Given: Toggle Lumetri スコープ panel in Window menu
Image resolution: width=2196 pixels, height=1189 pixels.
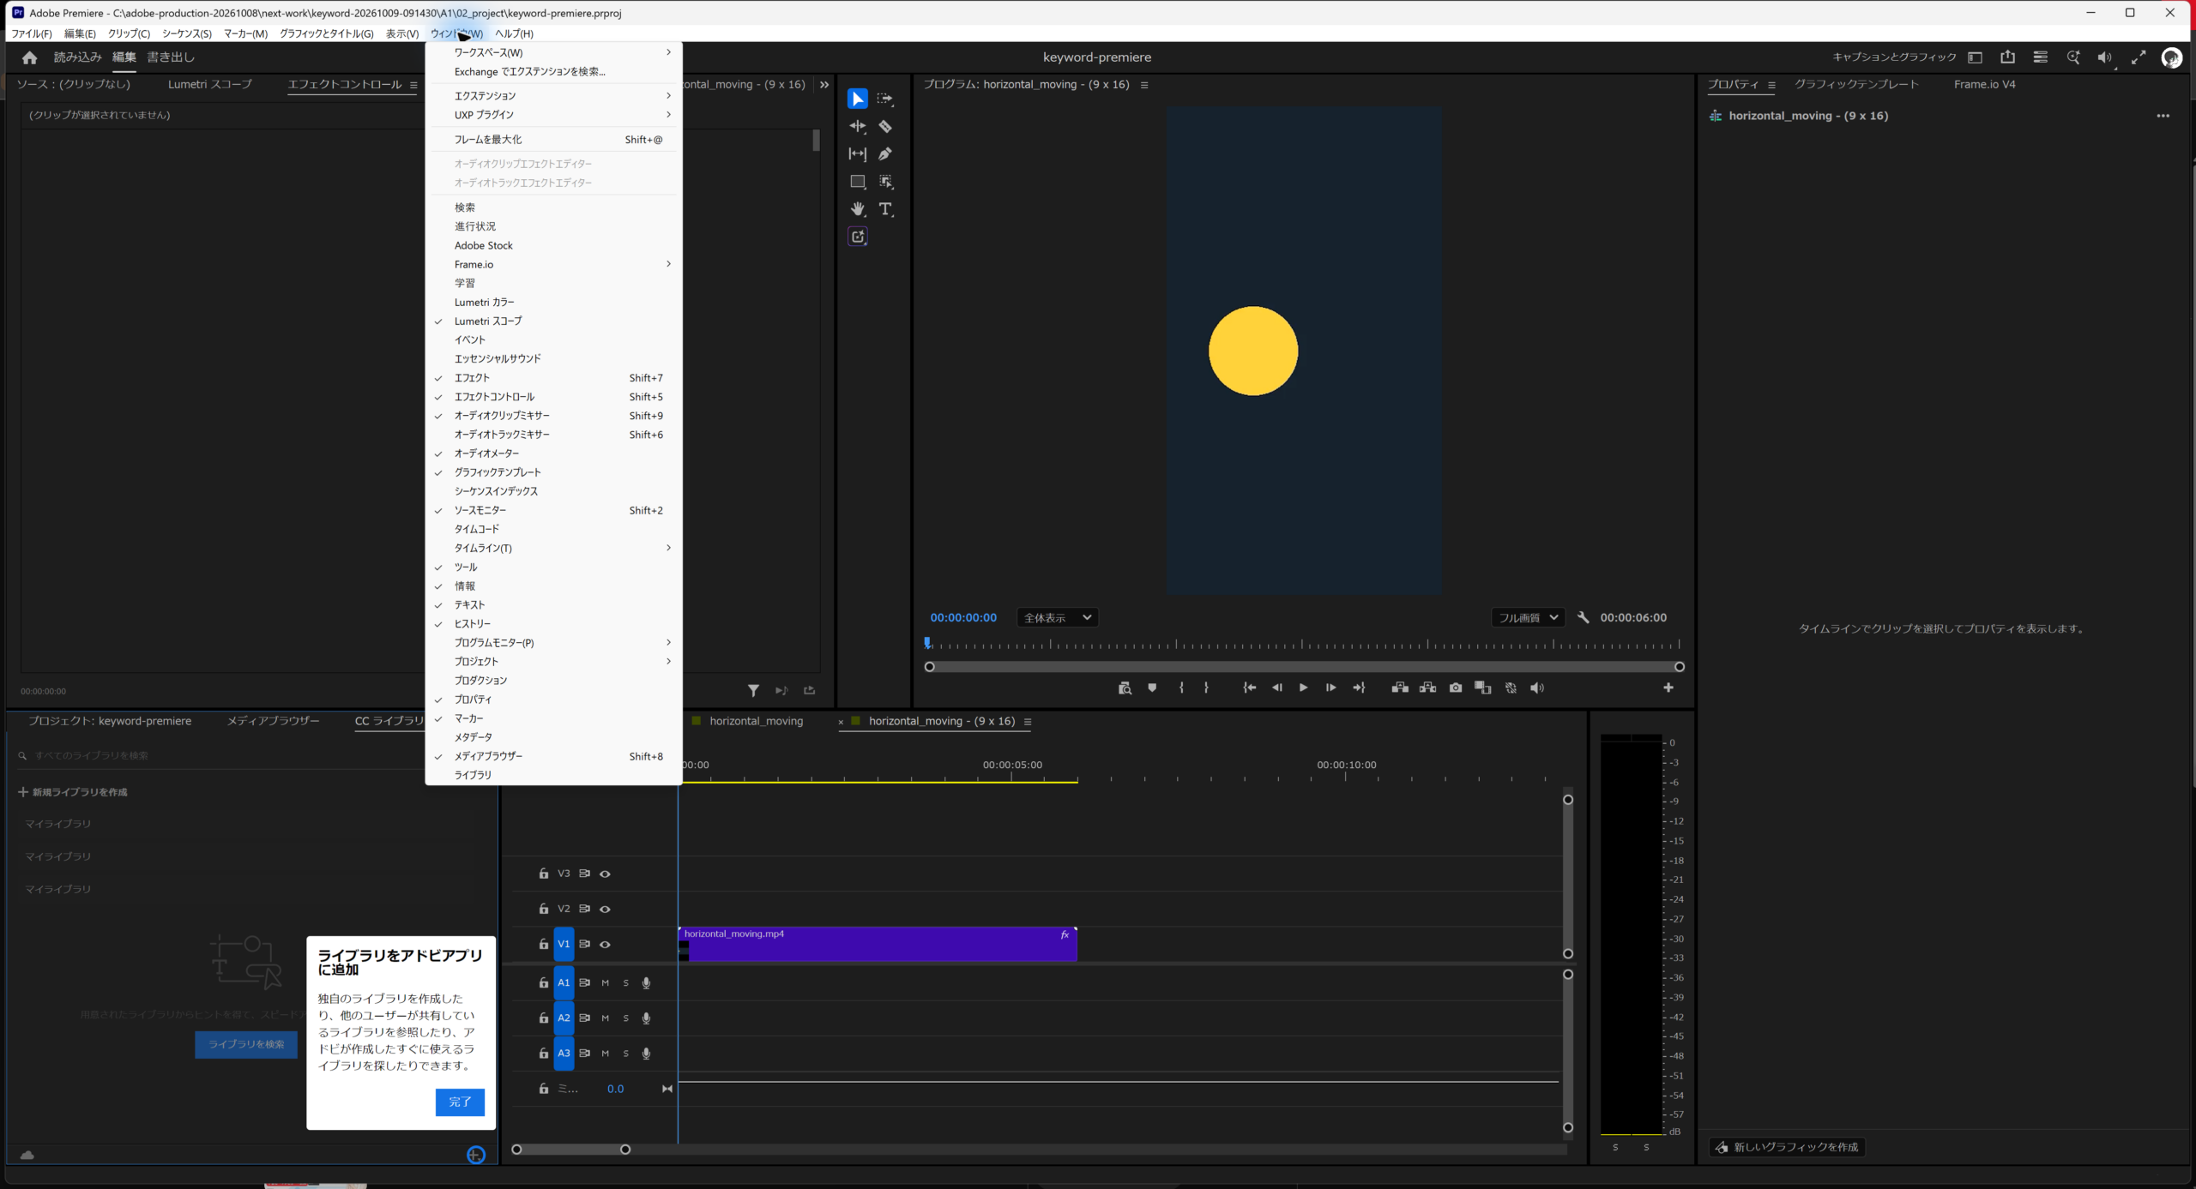Looking at the screenshot, I should point(554,321).
